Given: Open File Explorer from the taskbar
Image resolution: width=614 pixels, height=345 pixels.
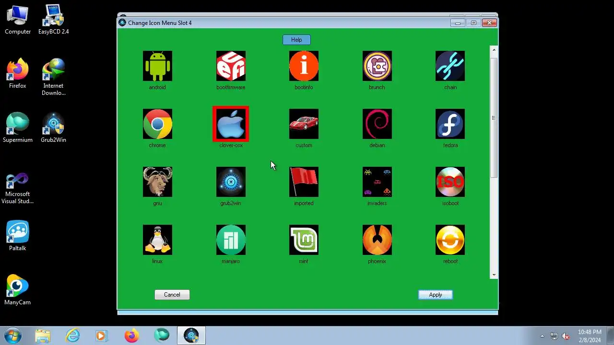Looking at the screenshot, I should 43,336.
